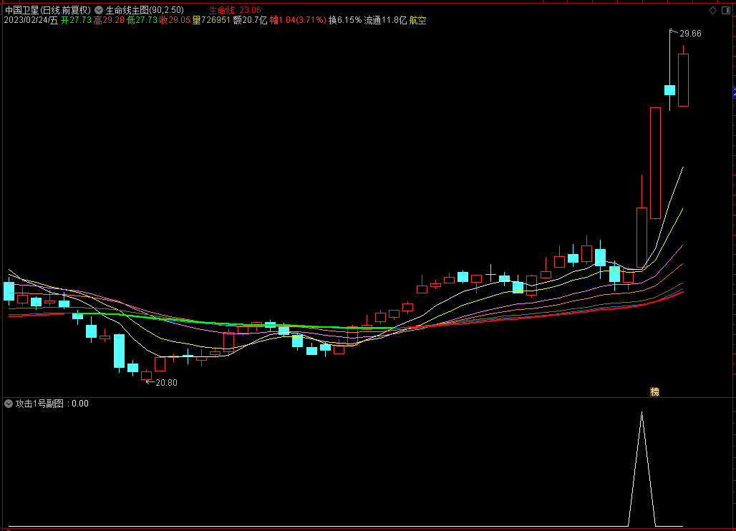Click the change value 幅1.04(3.71%)

click(x=298, y=20)
